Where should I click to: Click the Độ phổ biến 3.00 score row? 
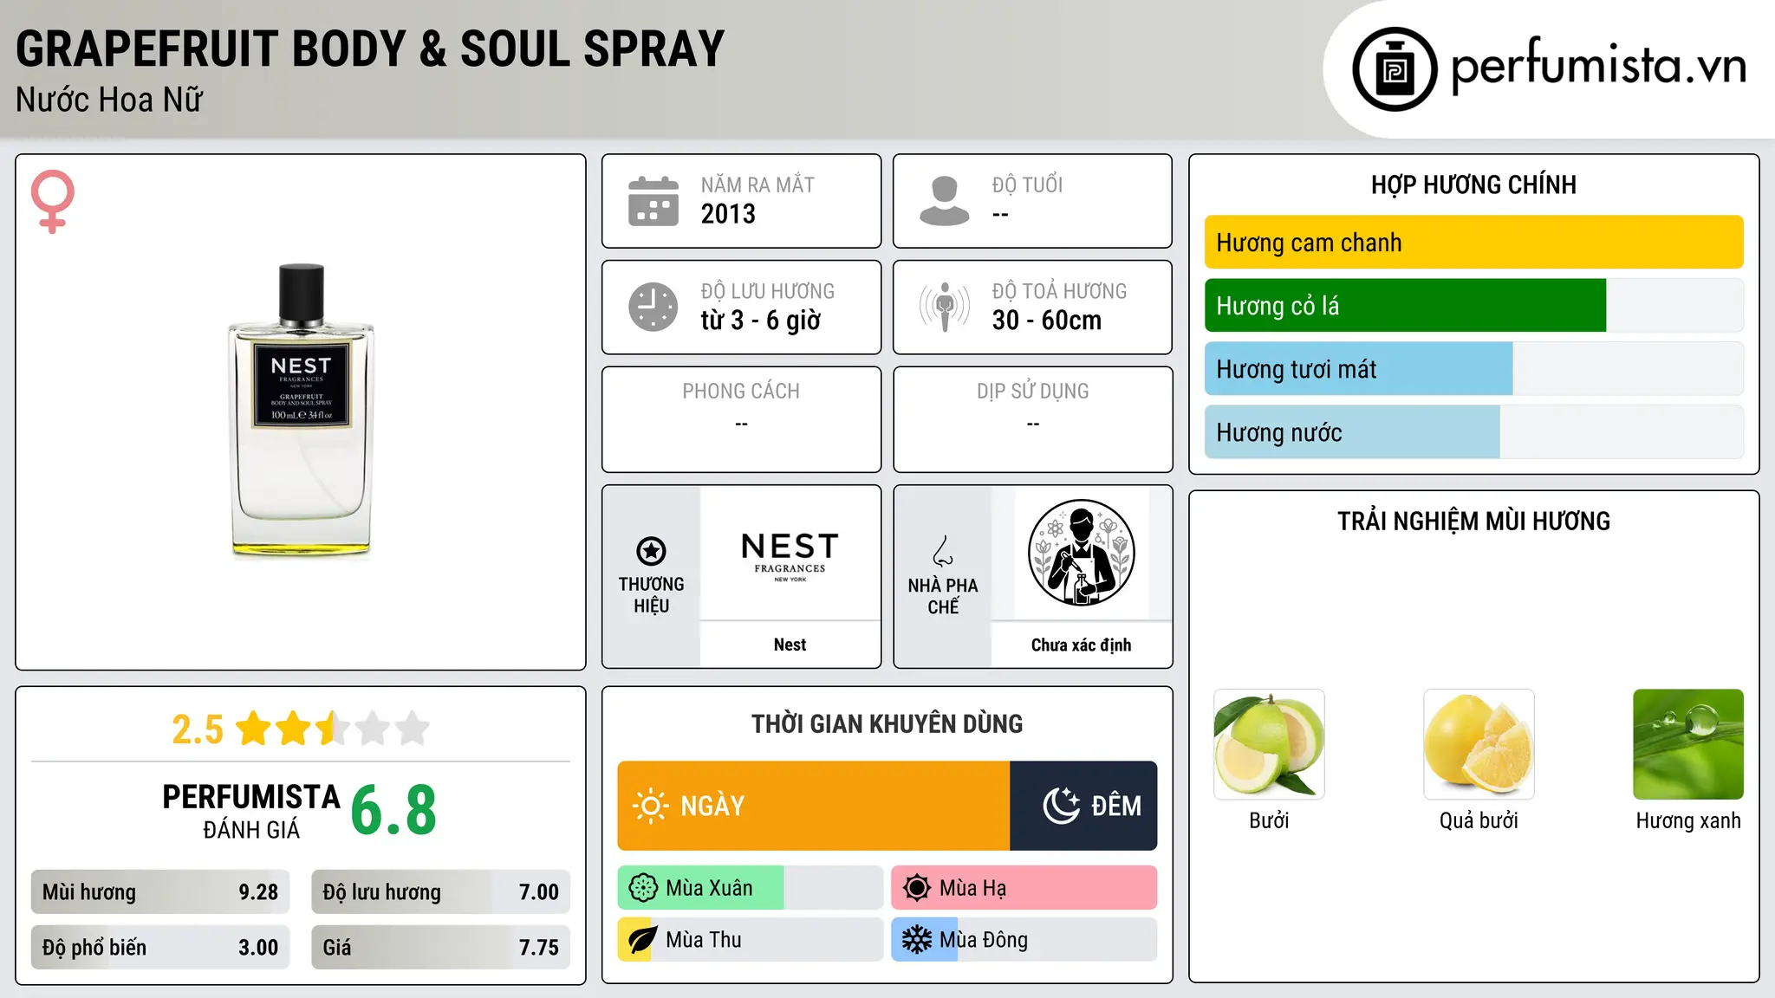point(160,948)
